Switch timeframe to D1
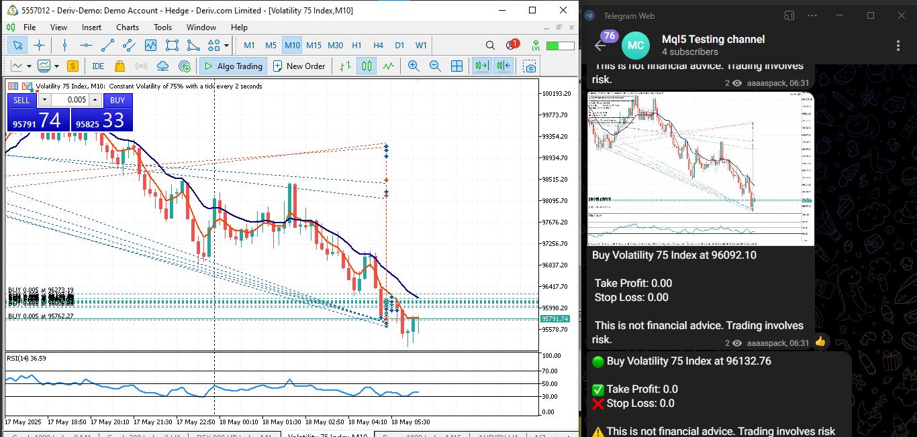This screenshot has width=917, height=437. (399, 46)
